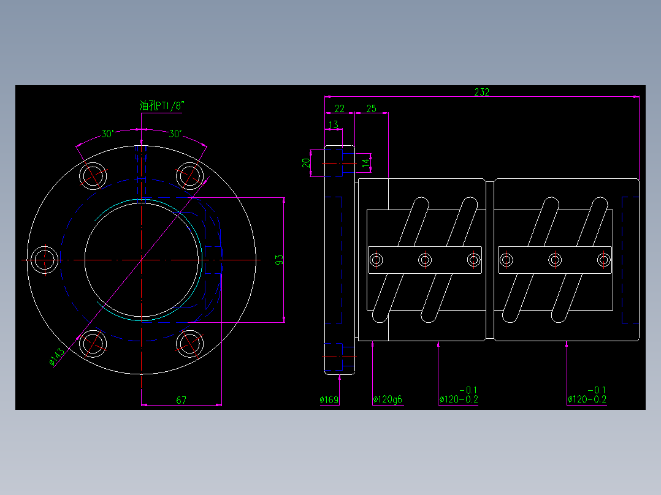
Task: Click the leftmost screw on the left retainer plate
Action: pos(376,260)
